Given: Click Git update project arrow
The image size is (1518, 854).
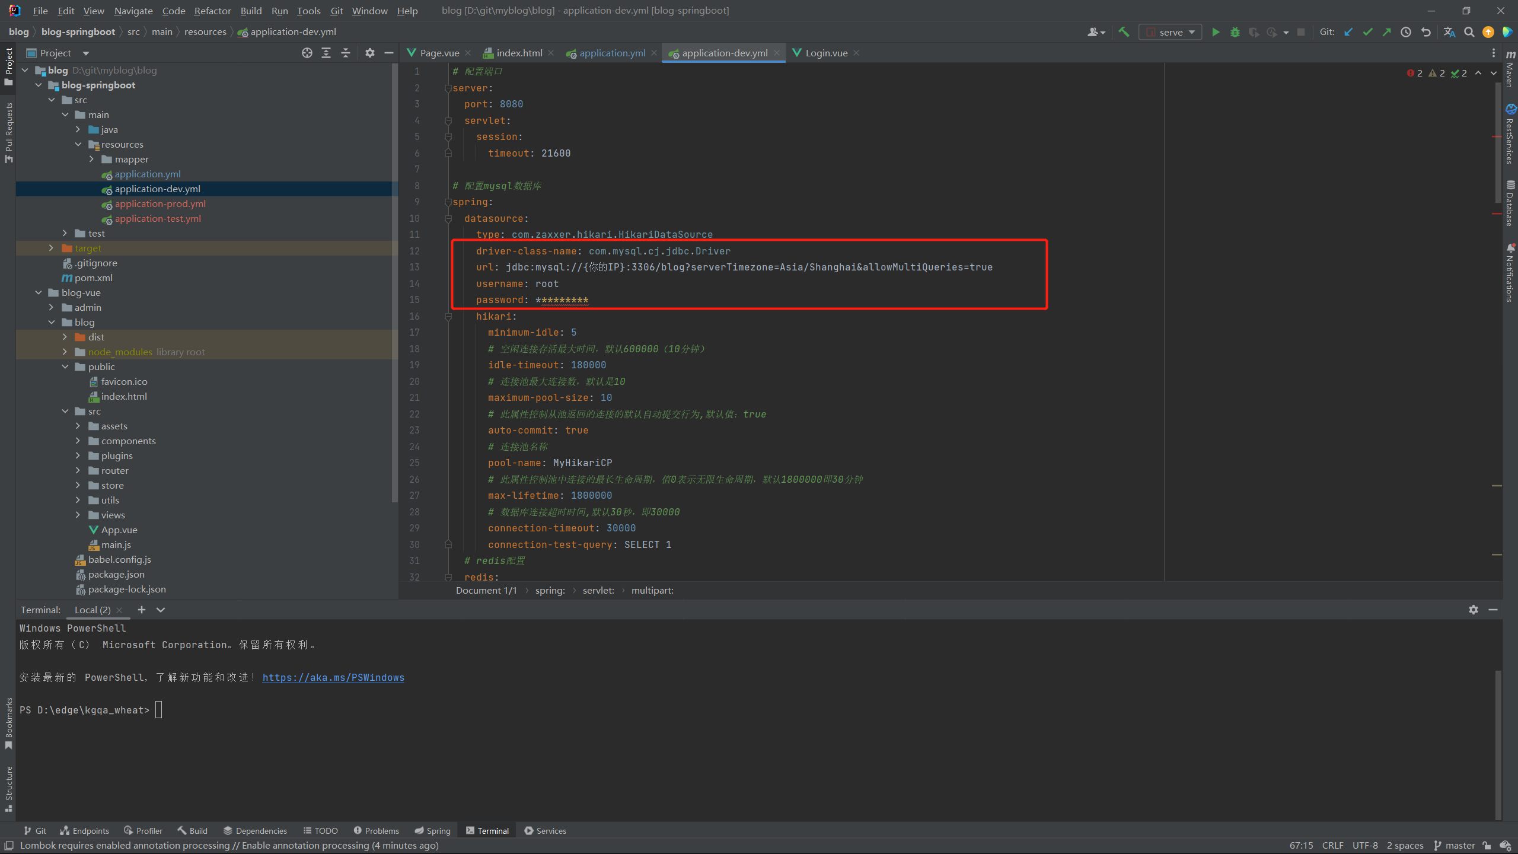Looking at the screenshot, I should (1348, 32).
